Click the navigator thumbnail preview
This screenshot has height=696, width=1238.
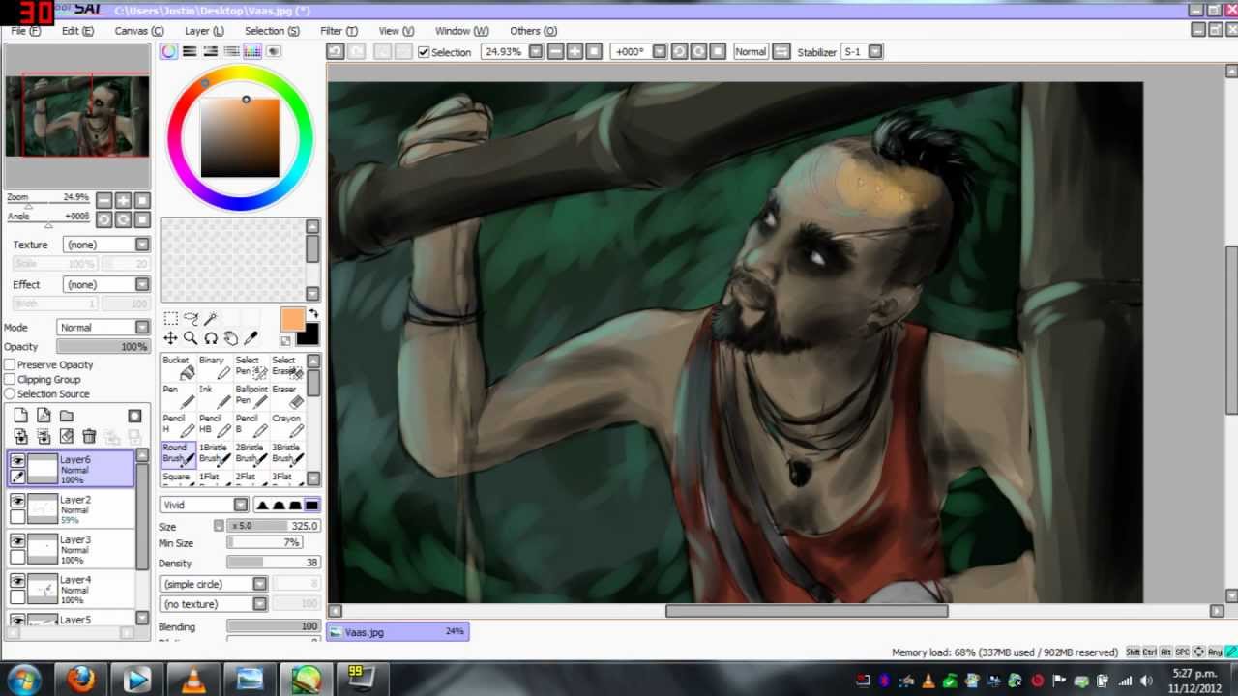[77, 116]
